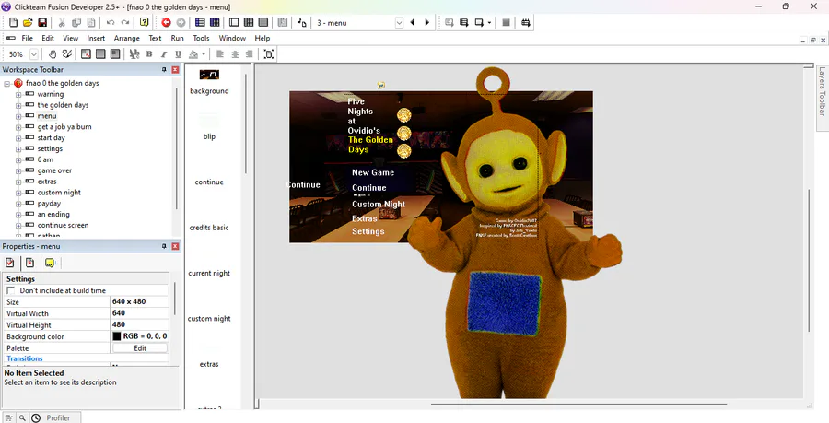Go to next frame arrow

[427, 22]
